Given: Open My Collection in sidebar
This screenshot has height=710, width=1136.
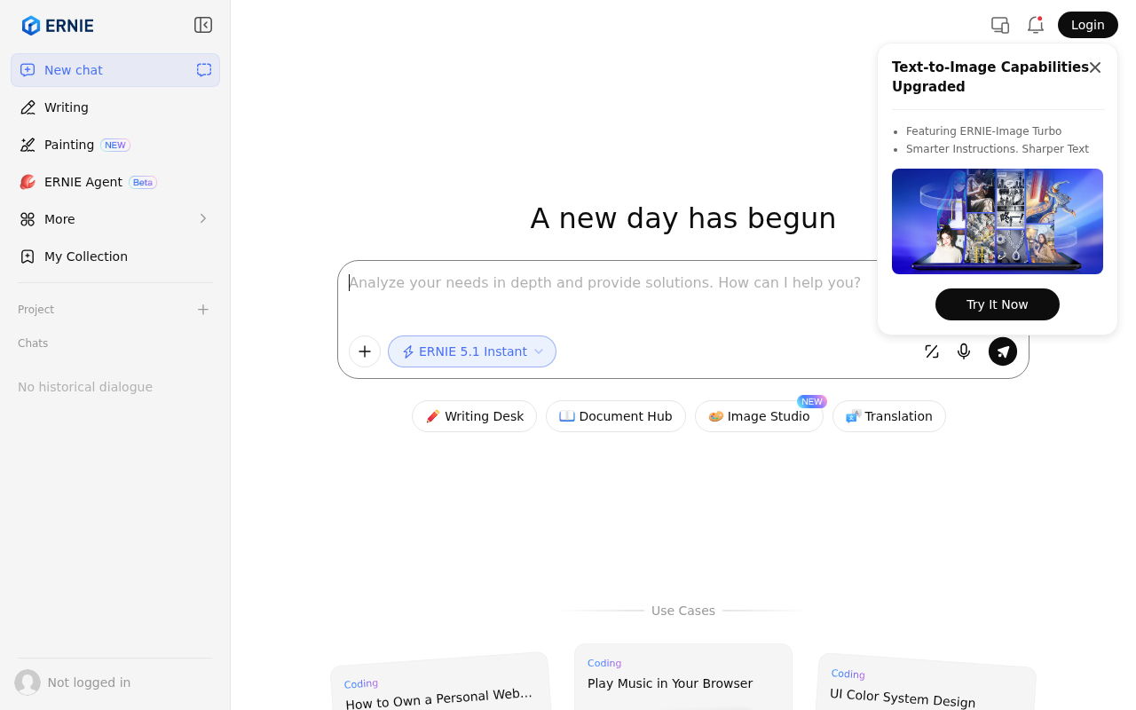Looking at the screenshot, I should [x=115, y=256].
